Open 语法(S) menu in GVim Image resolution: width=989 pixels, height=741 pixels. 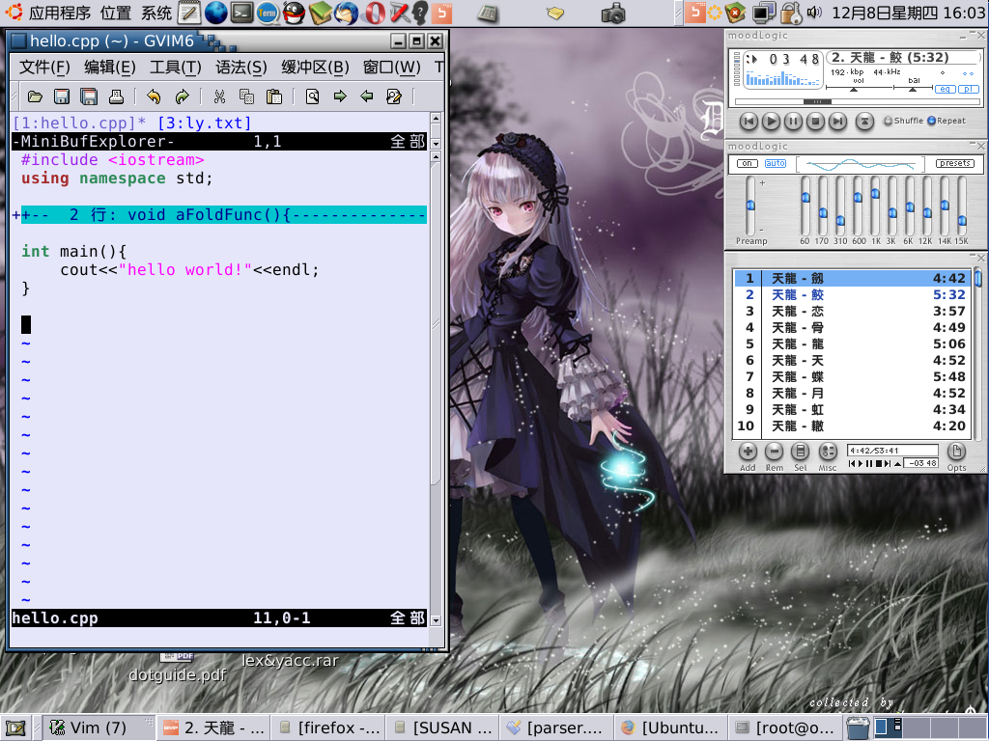coord(240,67)
